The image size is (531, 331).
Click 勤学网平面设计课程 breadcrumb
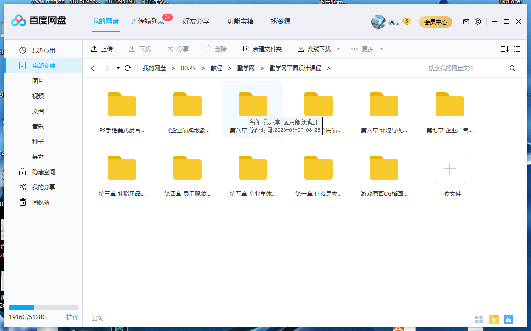[295, 68]
